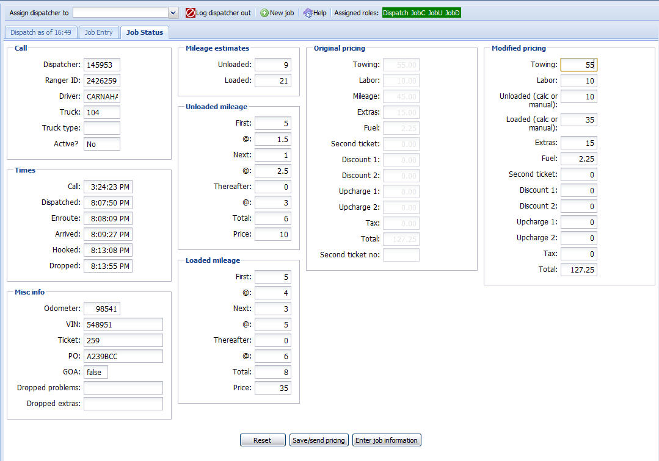The width and height of the screenshot is (659, 461).
Task: Click the Assign dispatcher combo box field
Action: [120, 13]
